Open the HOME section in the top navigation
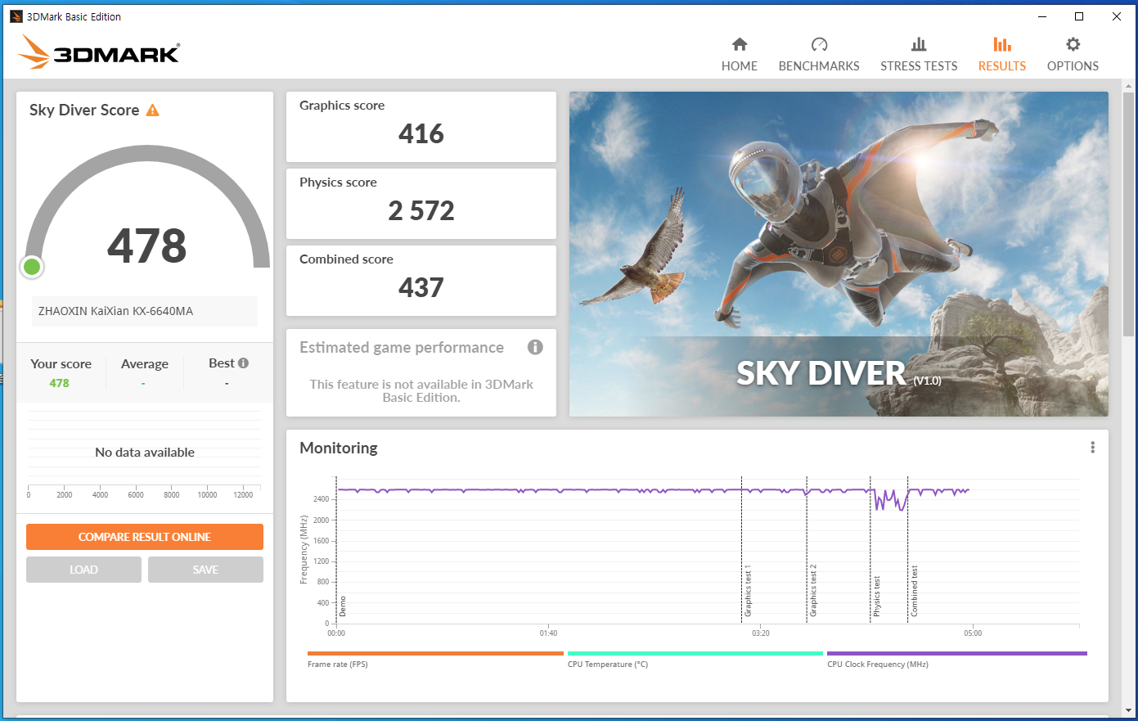This screenshot has width=1138, height=721. [740, 55]
